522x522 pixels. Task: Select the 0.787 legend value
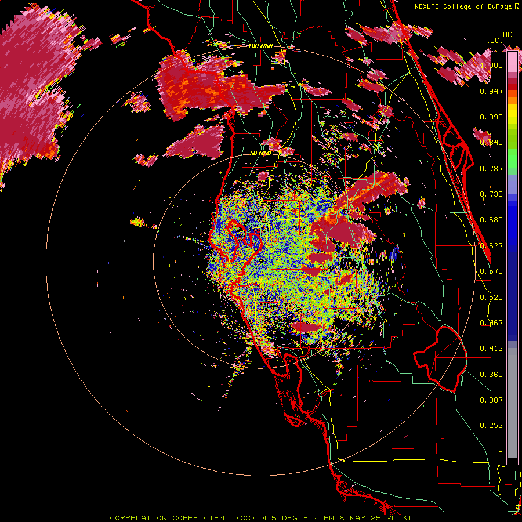click(x=491, y=168)
